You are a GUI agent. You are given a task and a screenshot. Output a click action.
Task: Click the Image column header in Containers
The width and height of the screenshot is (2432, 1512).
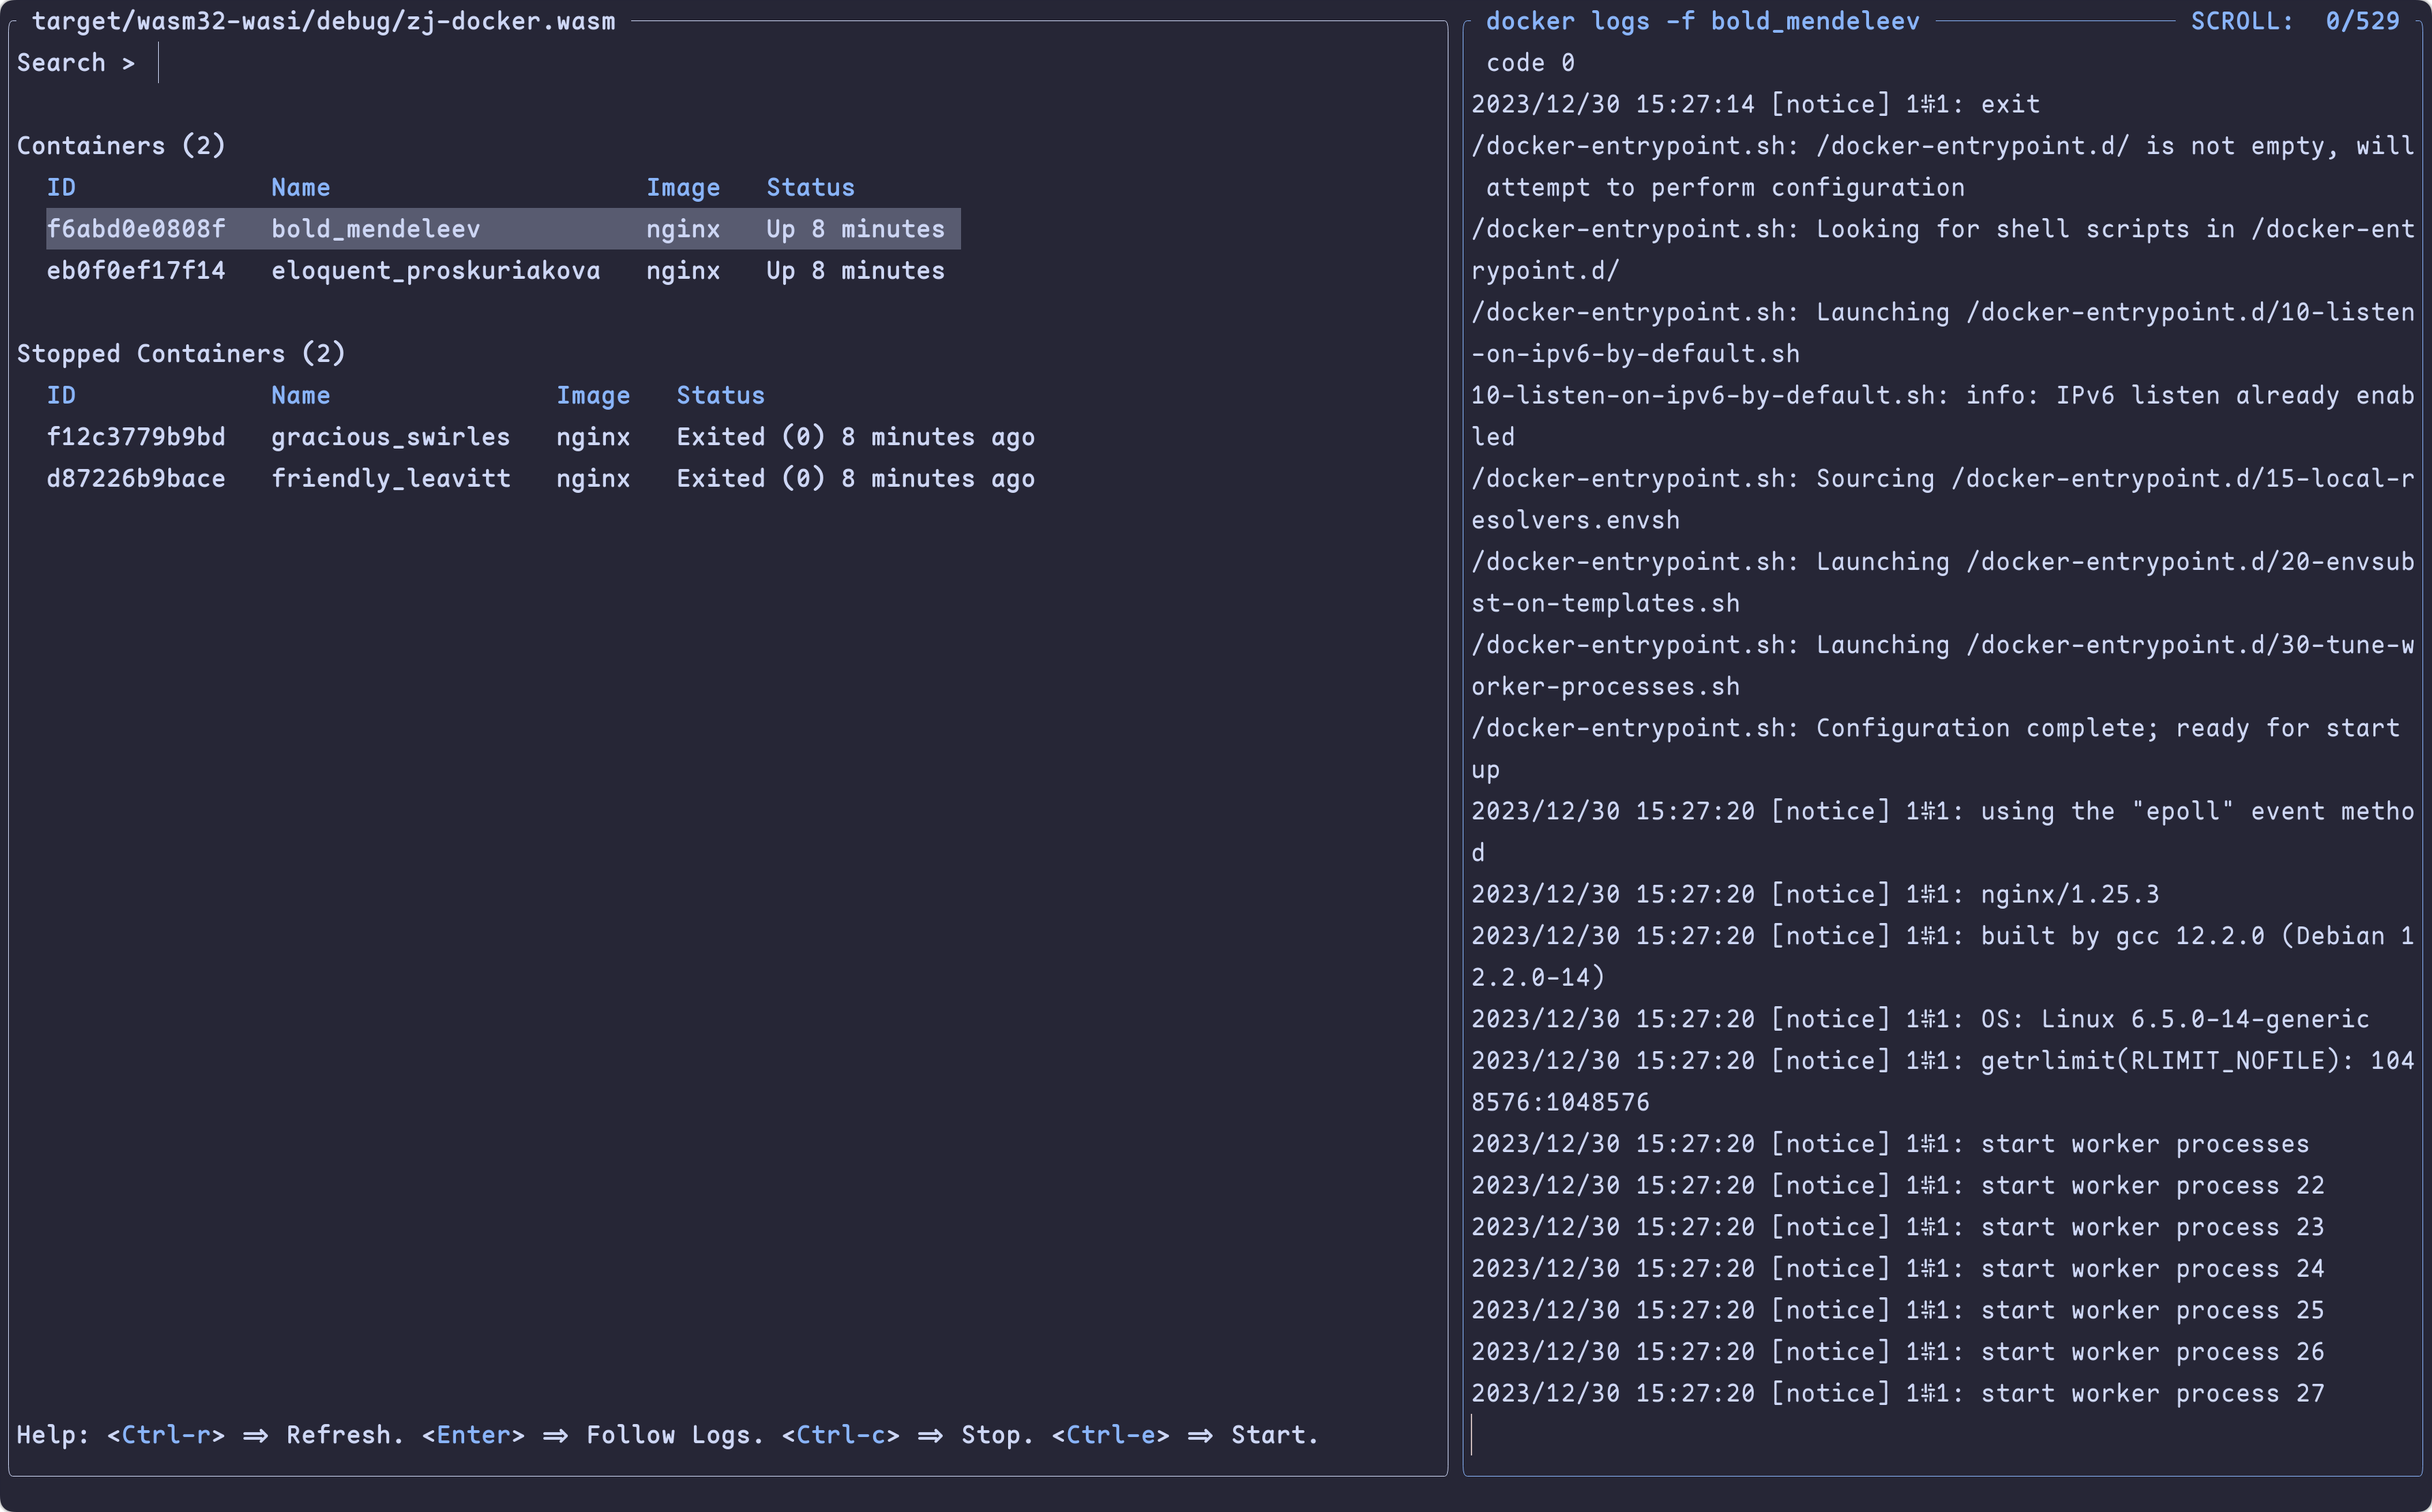tap(683, 188)
